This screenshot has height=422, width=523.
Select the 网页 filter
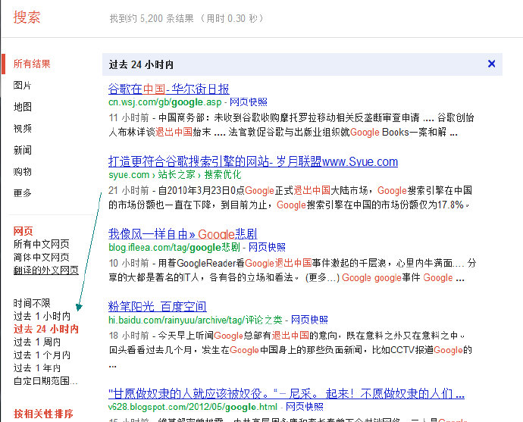point(23,231)
